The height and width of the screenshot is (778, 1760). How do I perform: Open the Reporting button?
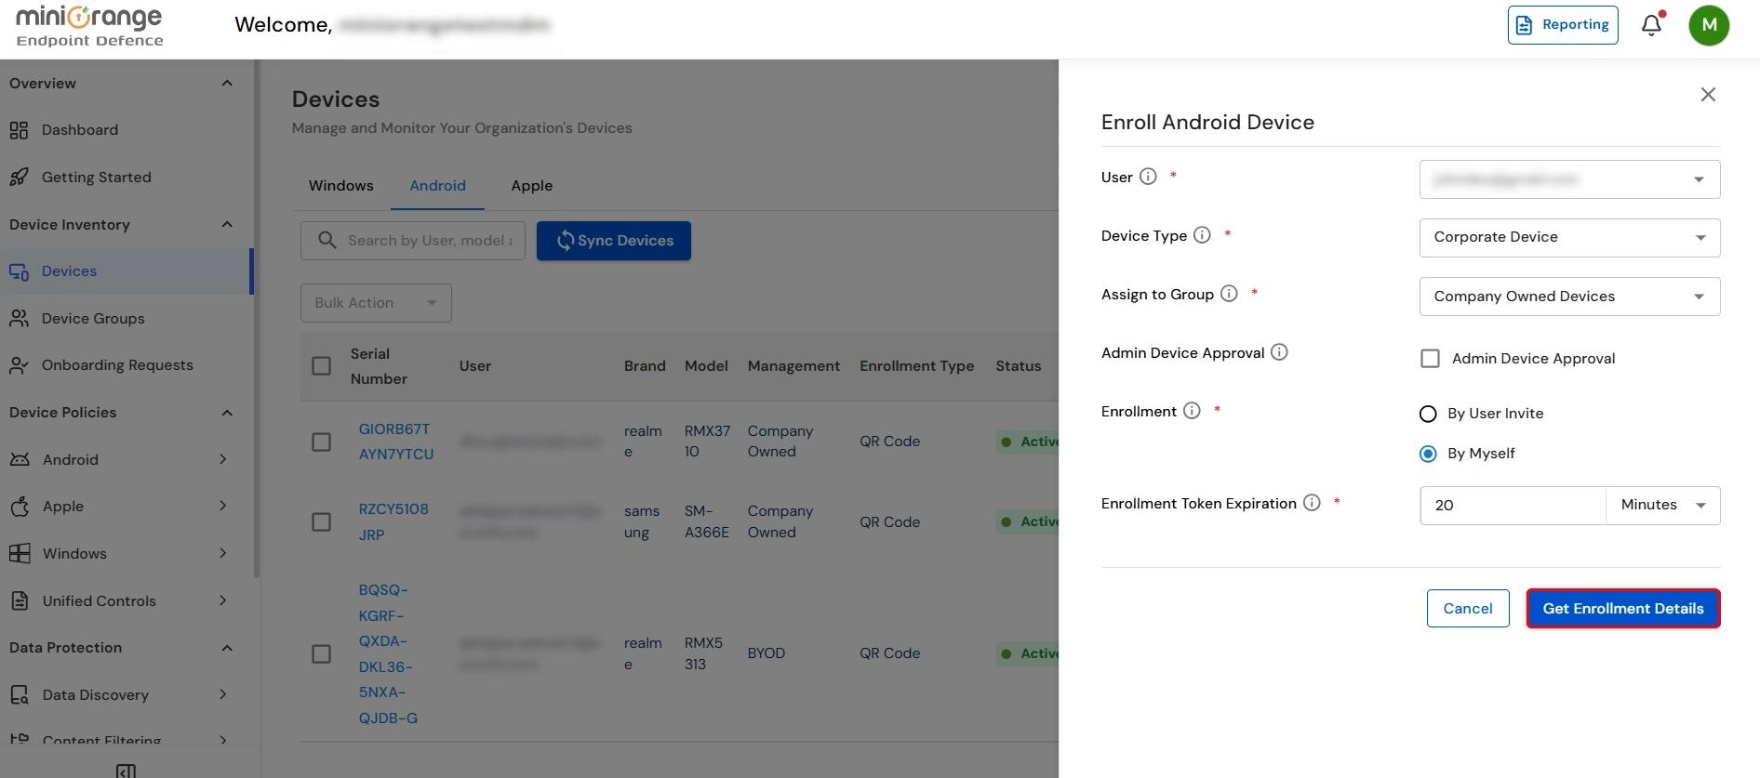click(x=1563, y=25)
